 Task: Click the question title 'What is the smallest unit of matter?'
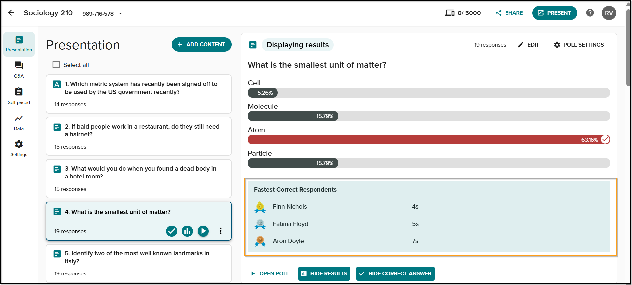pyautogui.click(x=317, y=65)
